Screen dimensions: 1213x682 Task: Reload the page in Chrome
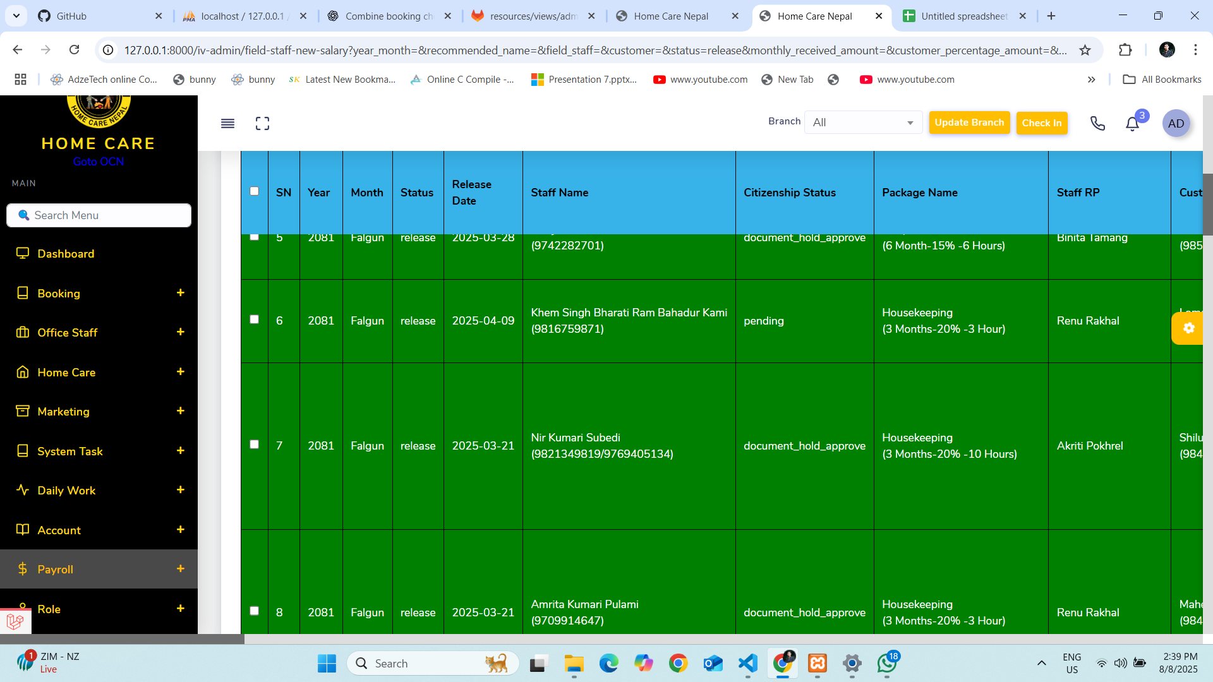tap(75, 50)
